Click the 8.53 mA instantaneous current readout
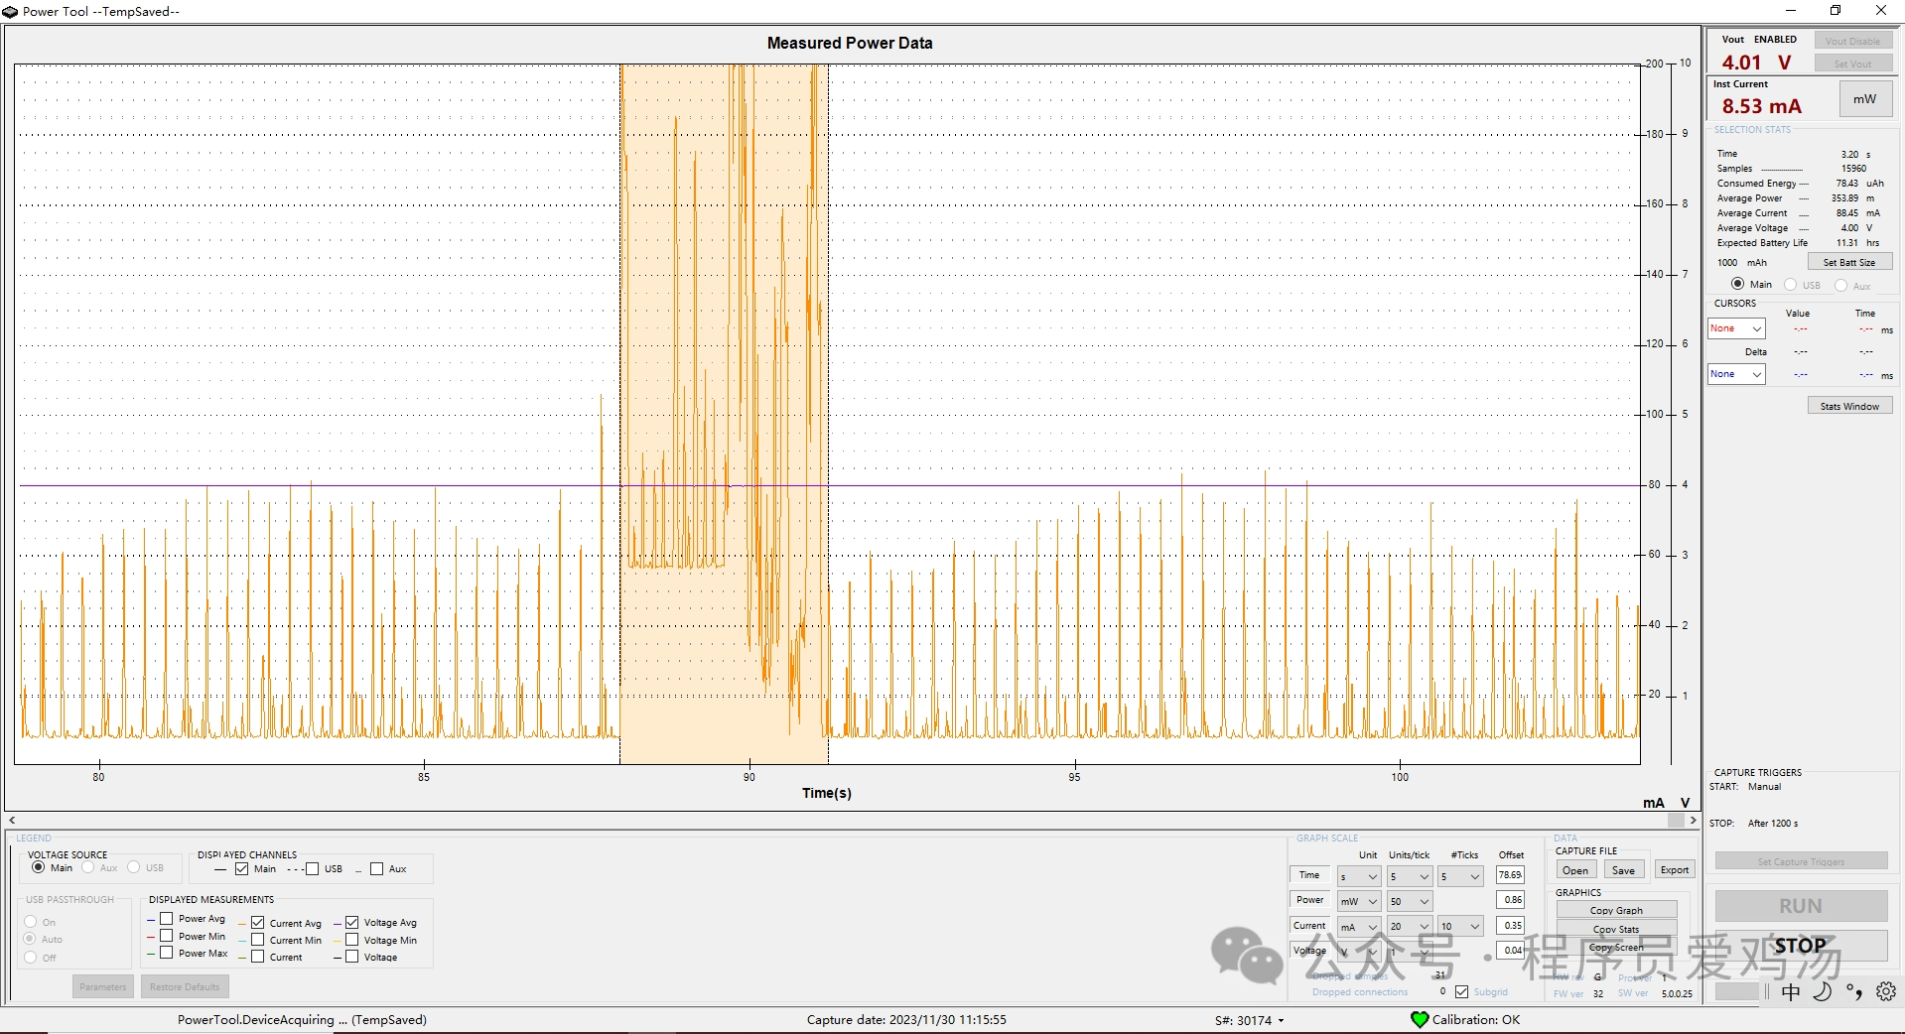 [x=1761, y=106]
